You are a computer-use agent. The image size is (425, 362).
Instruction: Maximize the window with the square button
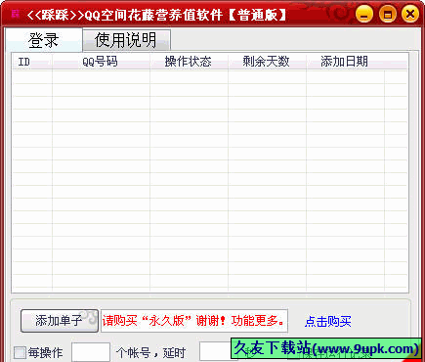pos(388,14)
